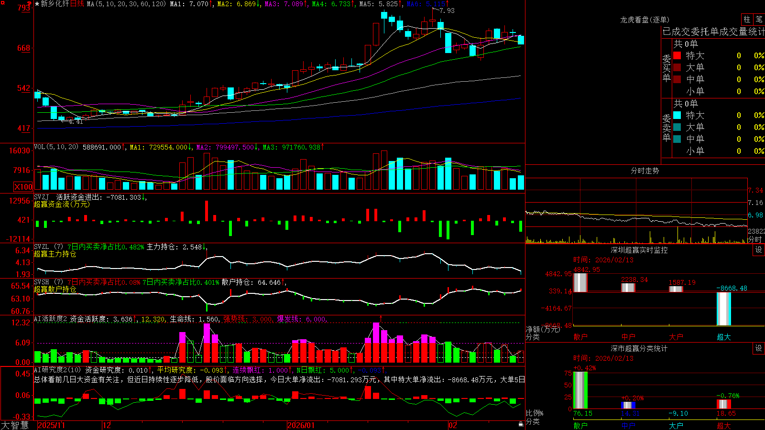Click the teal 大单 swatch under 委卖单
765x430 pixels.
(677, 127)
